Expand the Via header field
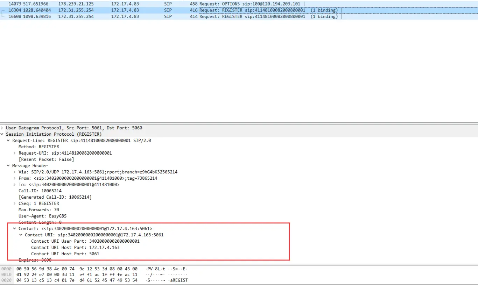478x285 pixels. click(x=15, y=172)
